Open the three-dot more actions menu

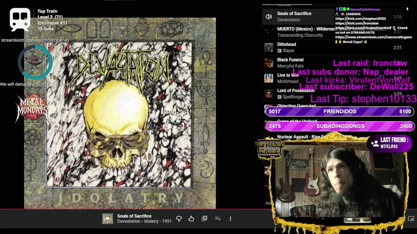(x=230, y=219)
